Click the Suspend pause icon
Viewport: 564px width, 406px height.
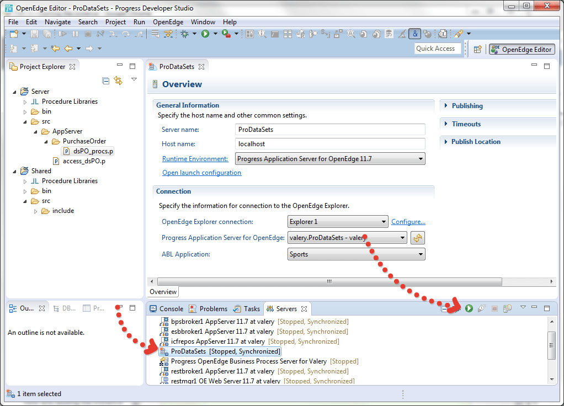click(75, 34)
